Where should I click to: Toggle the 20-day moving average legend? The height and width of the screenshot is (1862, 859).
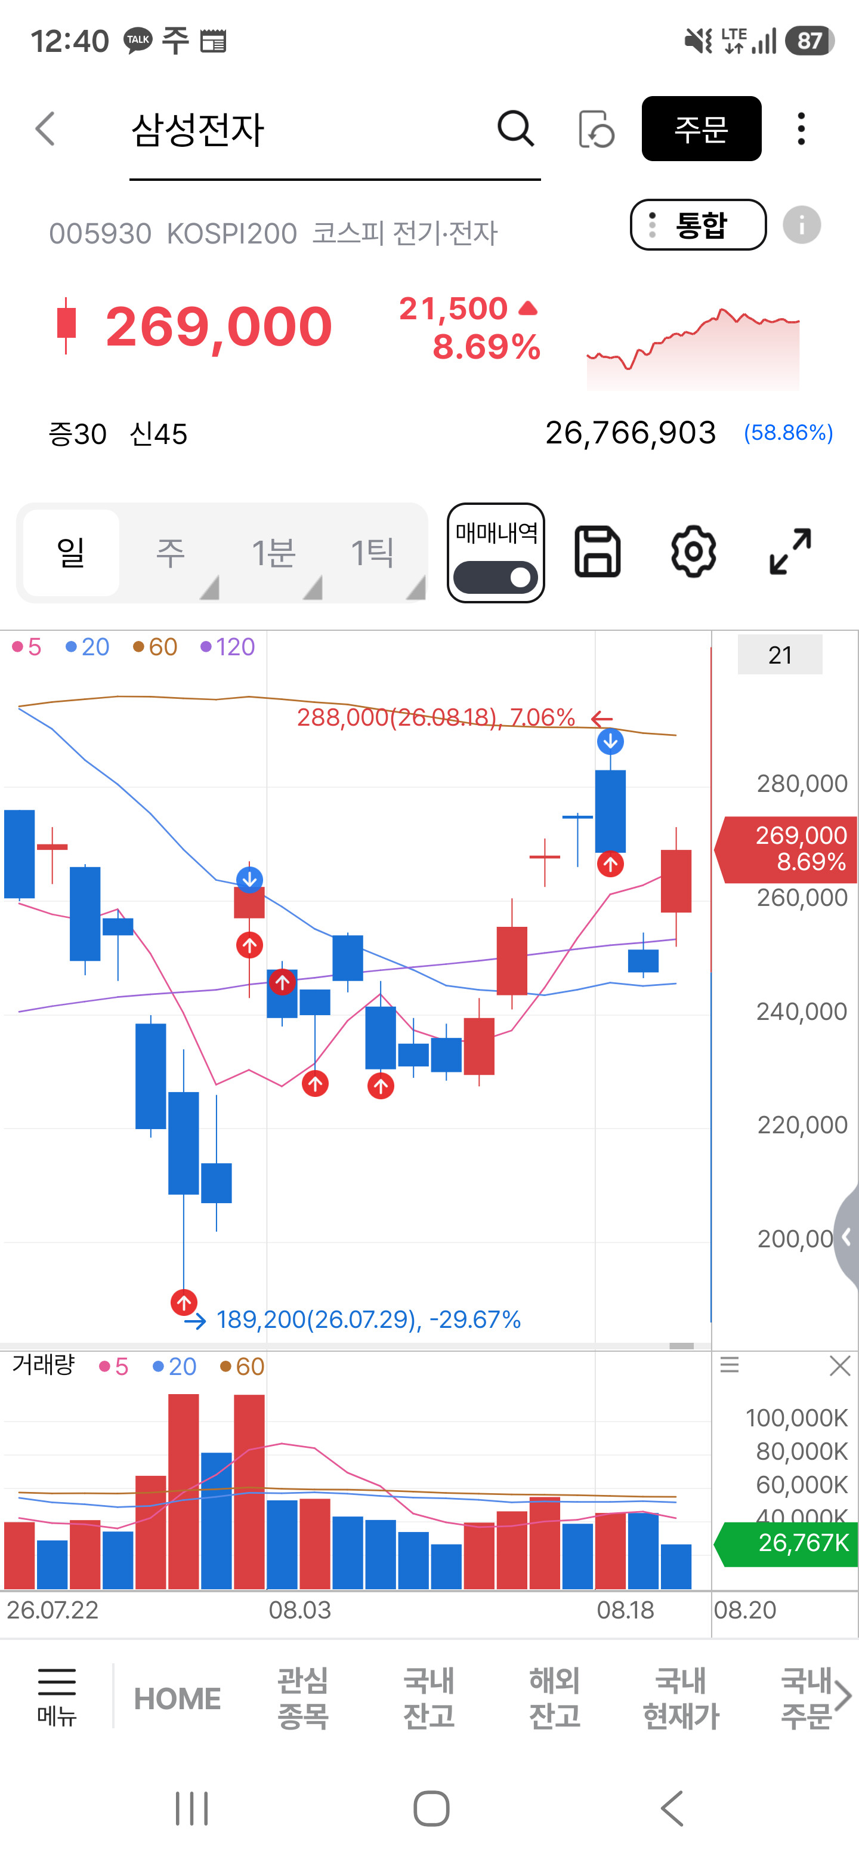[x=88, y=646]
